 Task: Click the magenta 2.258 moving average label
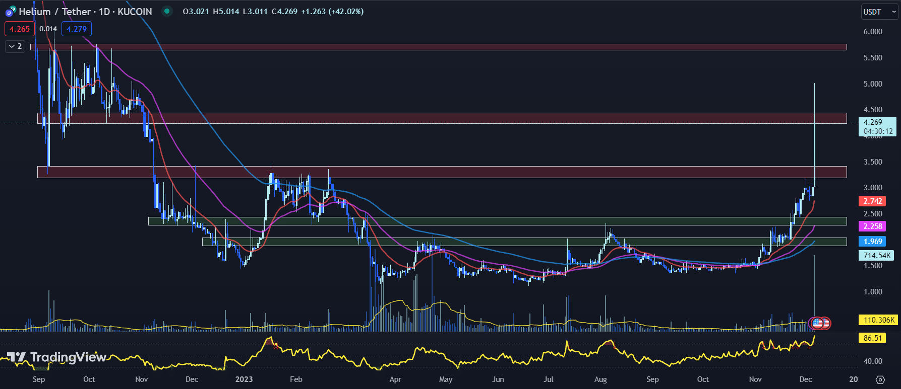click(872, 226)
